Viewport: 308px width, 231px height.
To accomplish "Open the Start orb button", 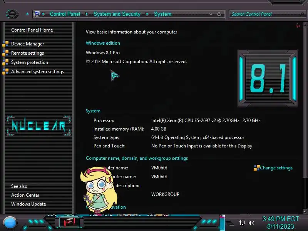I will point(10,223).
